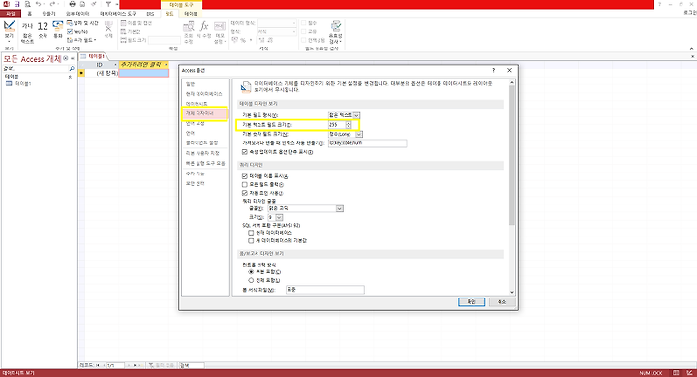Click the scrollbar down arrow in options dialog
The width and height of the screenshot is (697, 377).
click(x=512, y=292)
